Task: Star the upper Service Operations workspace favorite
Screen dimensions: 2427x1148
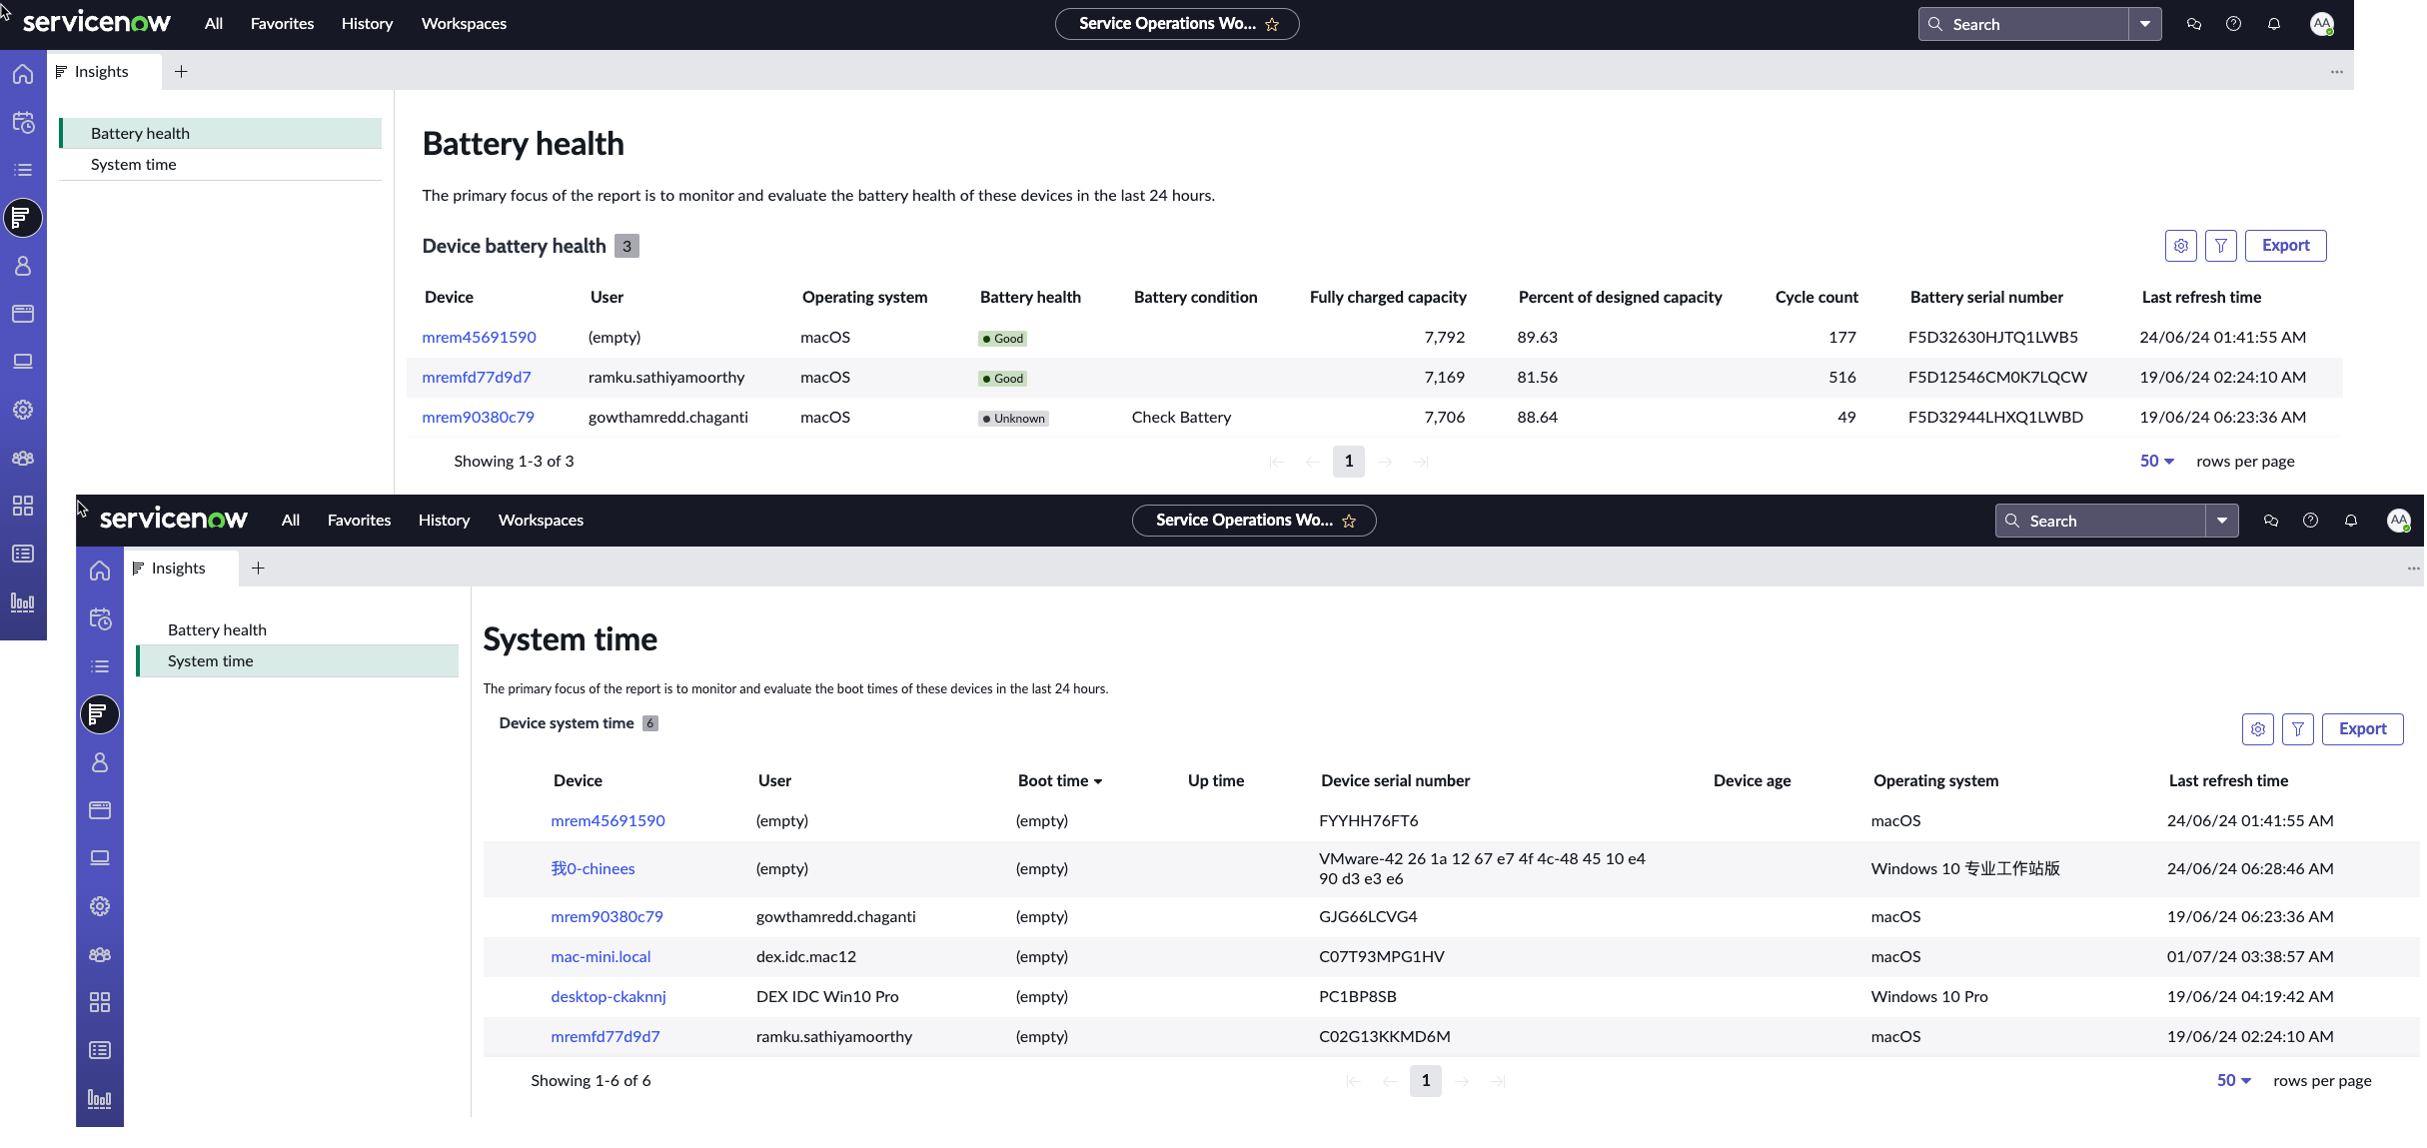Action: 1272,24
